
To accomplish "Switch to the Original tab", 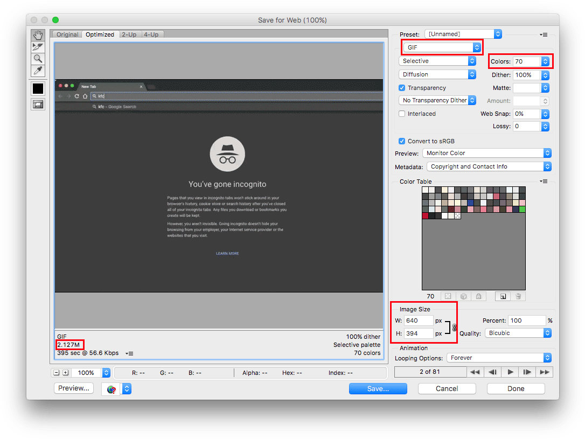I will (67, 34).
